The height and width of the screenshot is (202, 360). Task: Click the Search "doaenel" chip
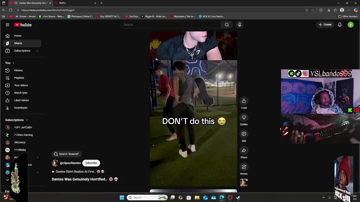67,154
